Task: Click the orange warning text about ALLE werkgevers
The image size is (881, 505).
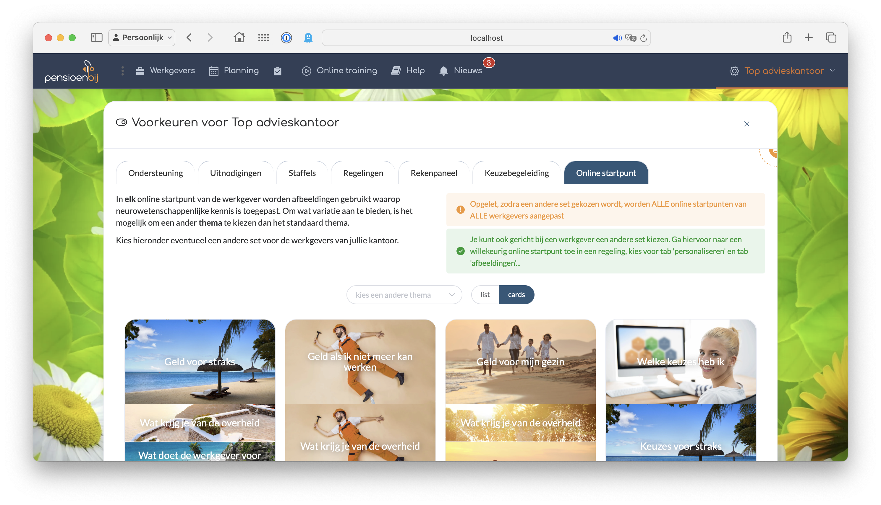Action: pyautogui.click(x=608, y=210)
